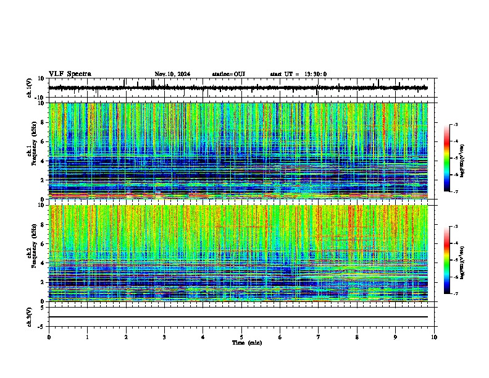Click the ch.2 "Frequency (kHz)" axis label
This screenshot has width=489, height=378.
tap(34, 246)
